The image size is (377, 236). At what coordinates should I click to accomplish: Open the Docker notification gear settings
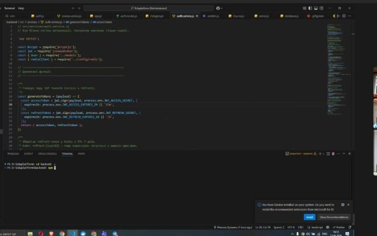(x=343, y=205)
